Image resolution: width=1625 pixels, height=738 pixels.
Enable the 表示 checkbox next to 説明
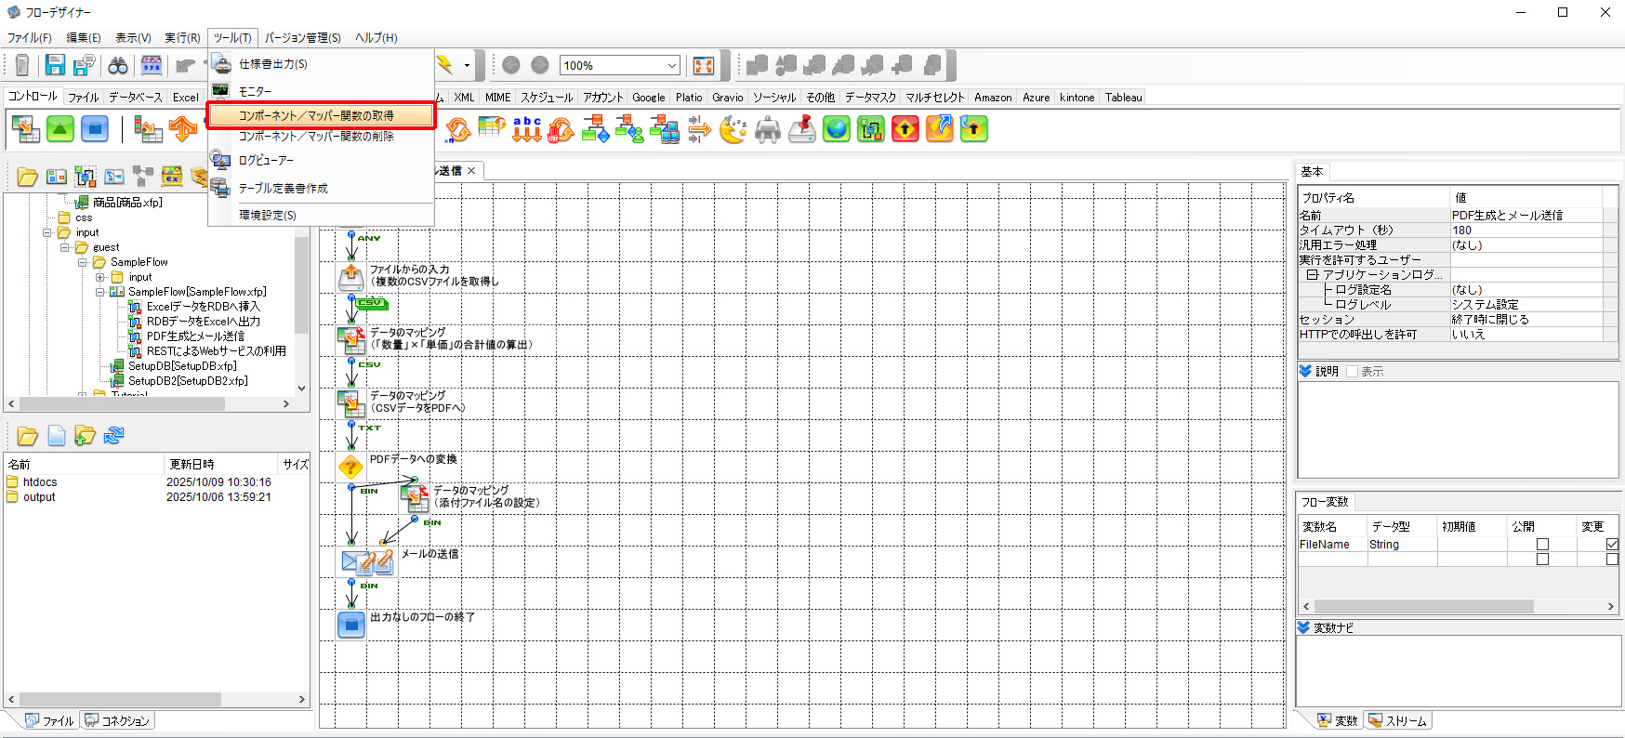pos(1353,372)
